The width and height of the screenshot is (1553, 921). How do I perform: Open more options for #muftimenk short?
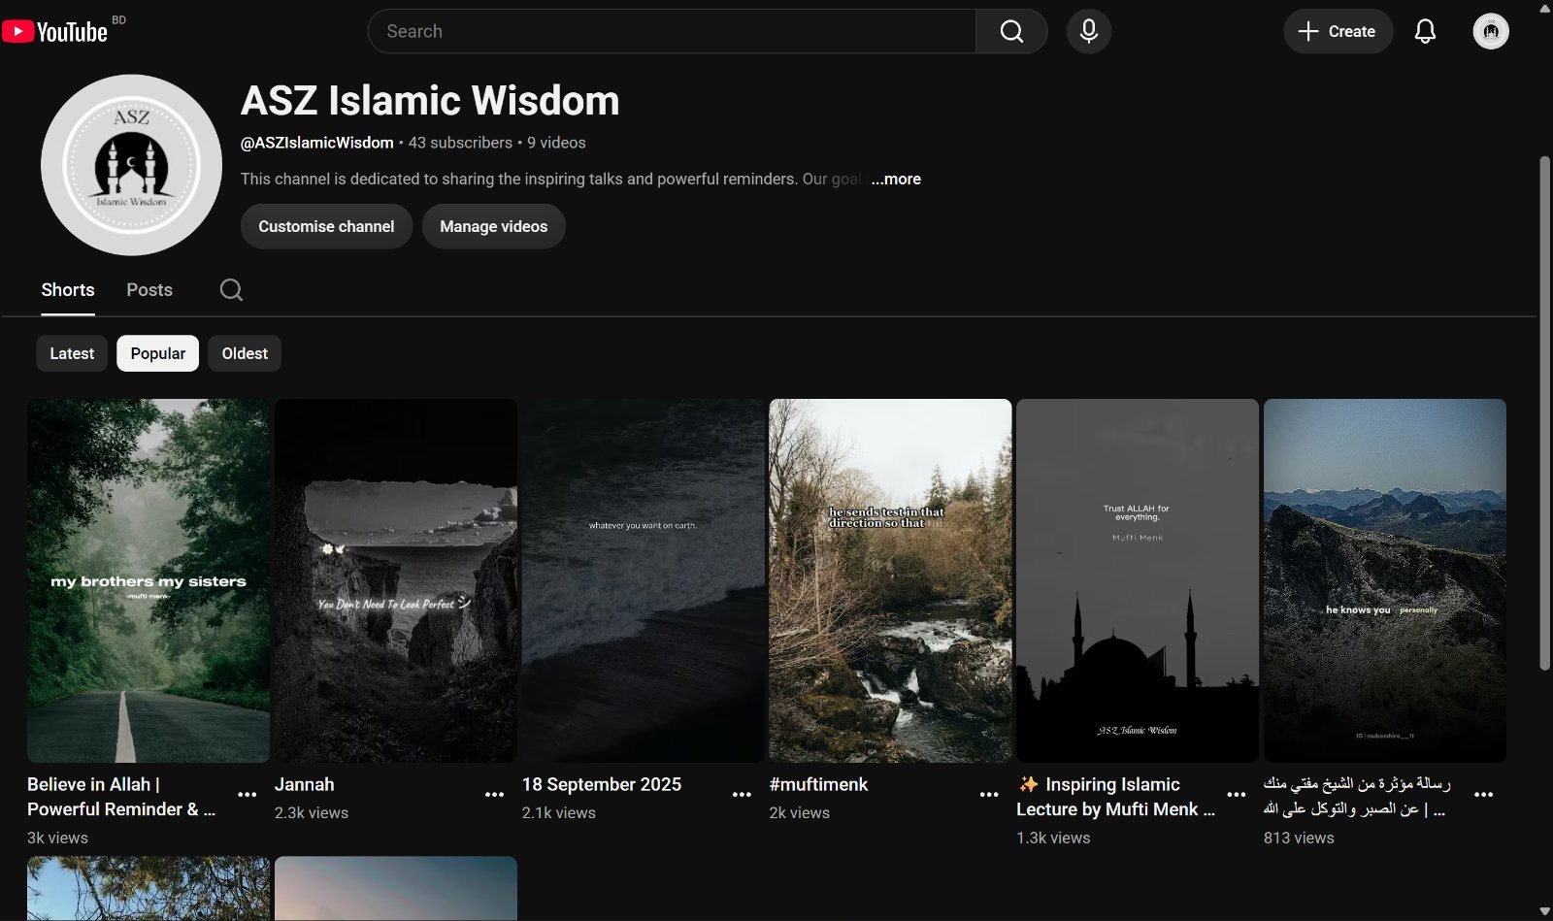point(989,794)
